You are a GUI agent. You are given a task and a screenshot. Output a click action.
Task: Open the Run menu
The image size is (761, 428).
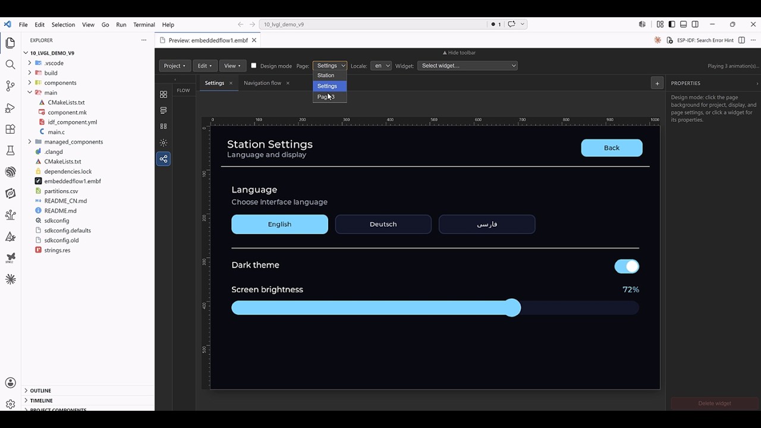[x=121, y=24]
